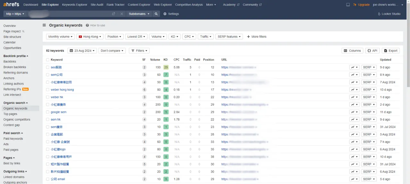Select the 公司 email checkbox

(x=48, y=179)
